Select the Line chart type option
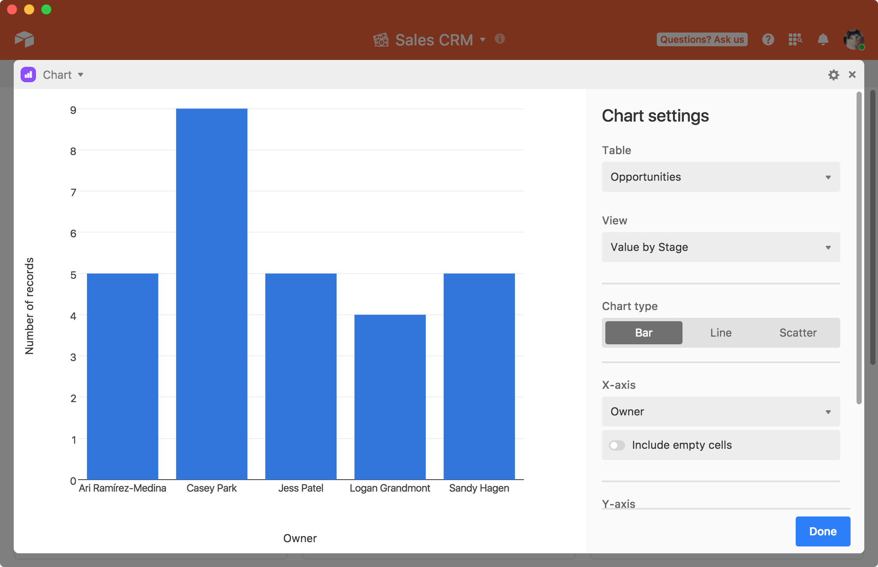Screen dimensions: 878x567 tap(722, 332)
